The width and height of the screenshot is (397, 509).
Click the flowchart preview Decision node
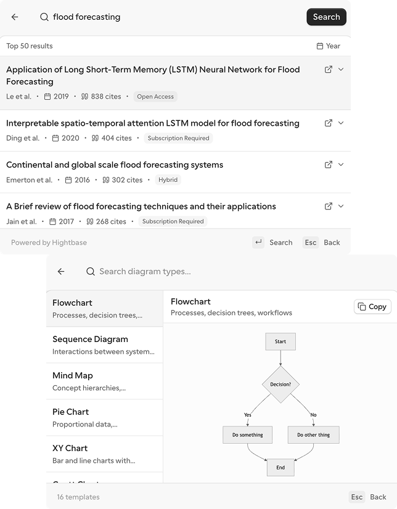point(280,385)
